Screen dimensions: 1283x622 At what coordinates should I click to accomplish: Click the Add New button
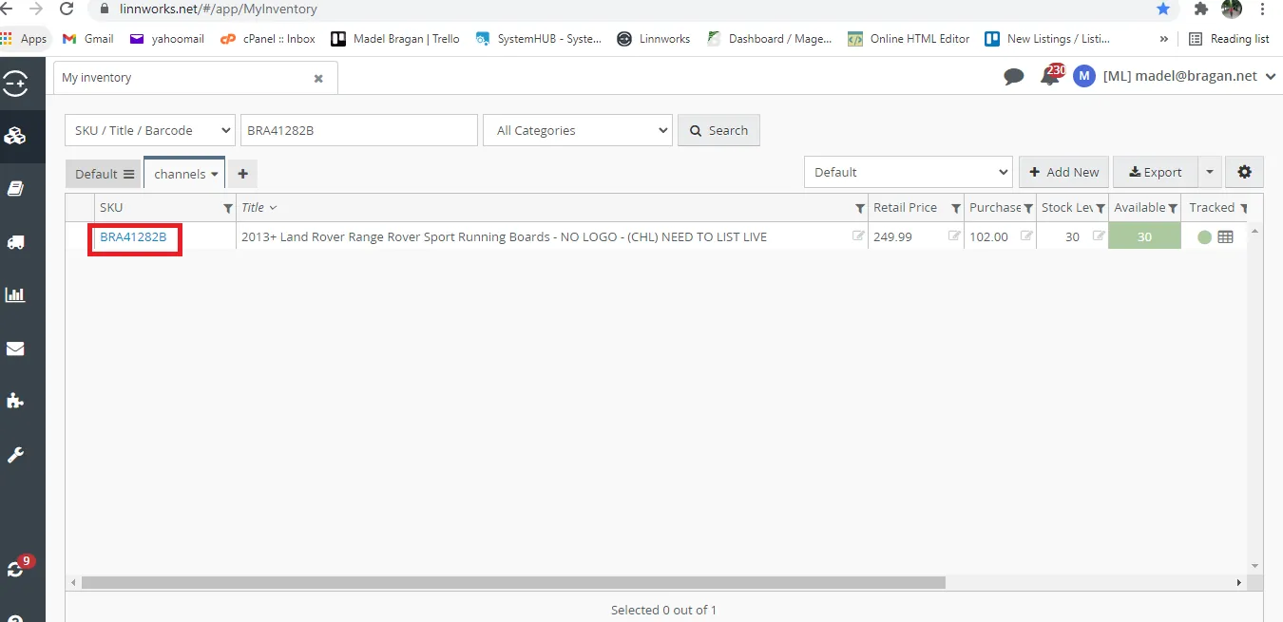pyautogui.click(x=1063, y=172)
